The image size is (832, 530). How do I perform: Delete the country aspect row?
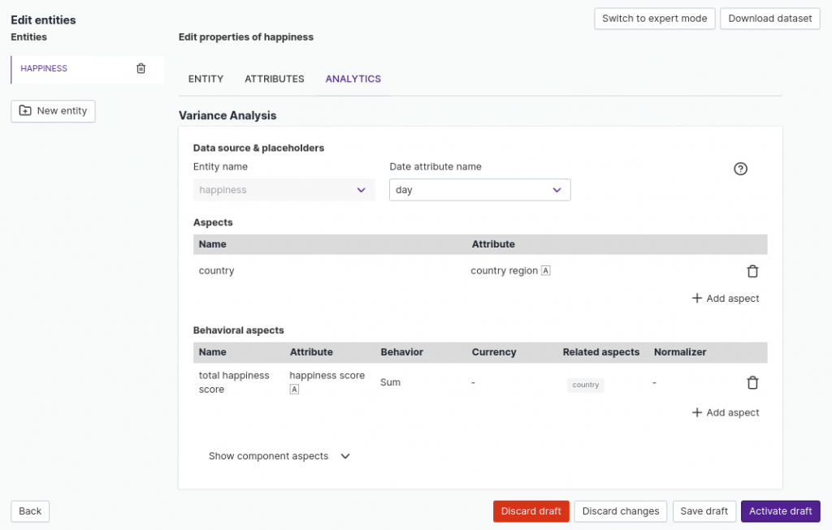coord(752,271)
